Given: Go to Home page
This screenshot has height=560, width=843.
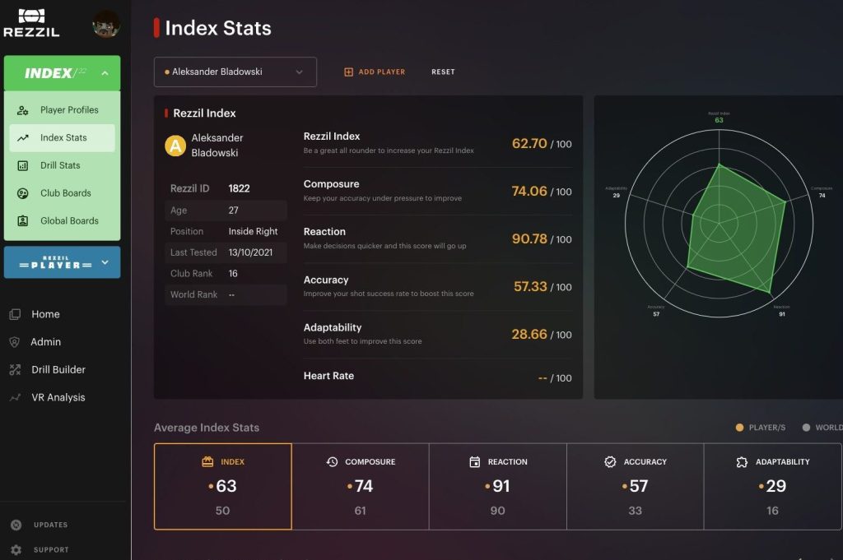Looking at the screenshot, I should coord(45,314).
